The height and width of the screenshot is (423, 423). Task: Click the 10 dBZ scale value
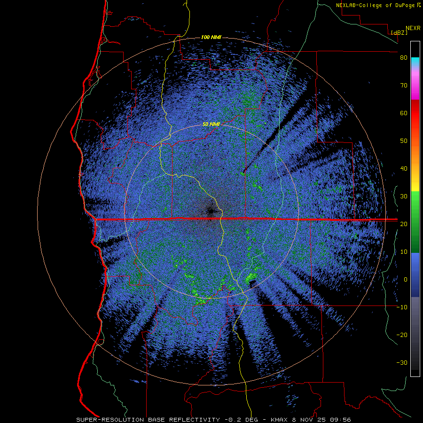point(404,252)
